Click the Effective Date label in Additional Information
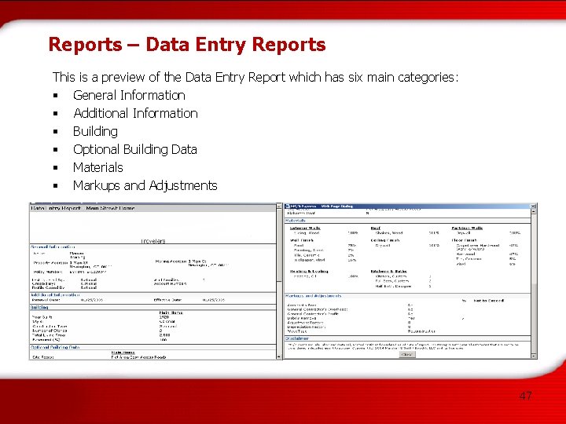 click(x=167, y=300)
